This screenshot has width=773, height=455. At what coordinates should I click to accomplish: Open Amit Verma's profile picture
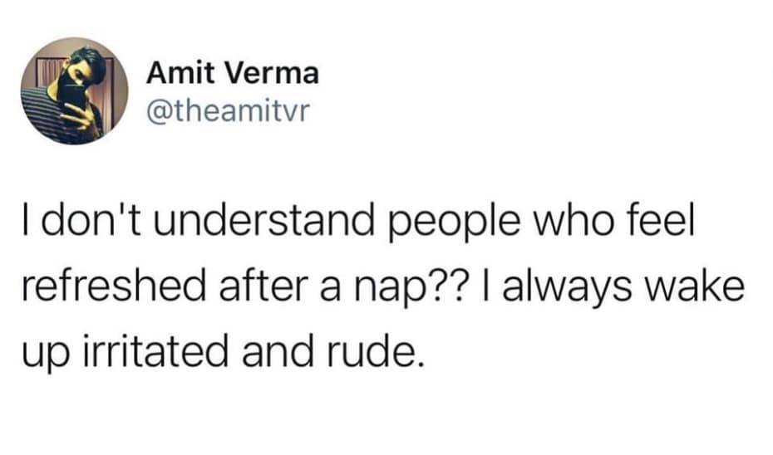point(75,91)
